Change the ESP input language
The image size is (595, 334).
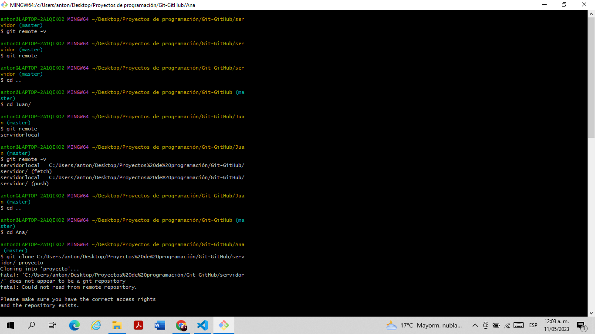pyautogui.click(x=533, y=325)
